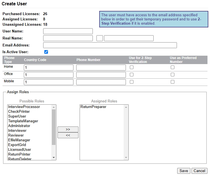Click the Mobile Phone Number field
210x176 pixels.
[101, 82]
